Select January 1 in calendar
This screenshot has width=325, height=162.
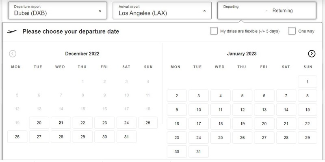click(x=308, y=82)
